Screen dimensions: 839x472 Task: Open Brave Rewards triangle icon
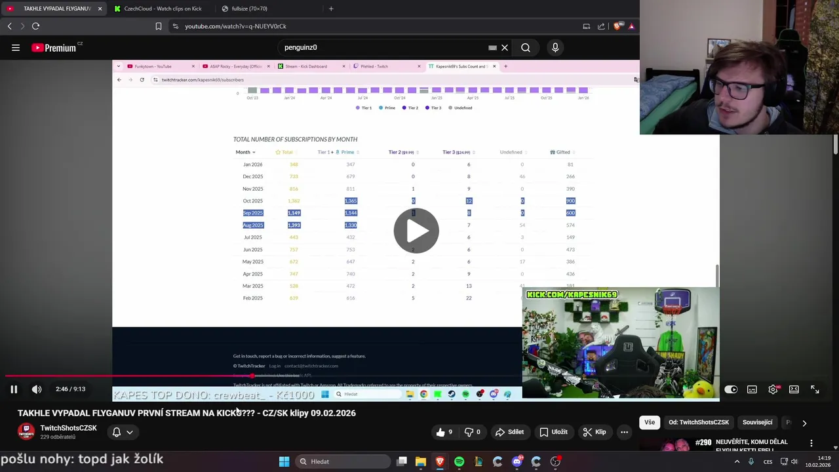point(631,26)
